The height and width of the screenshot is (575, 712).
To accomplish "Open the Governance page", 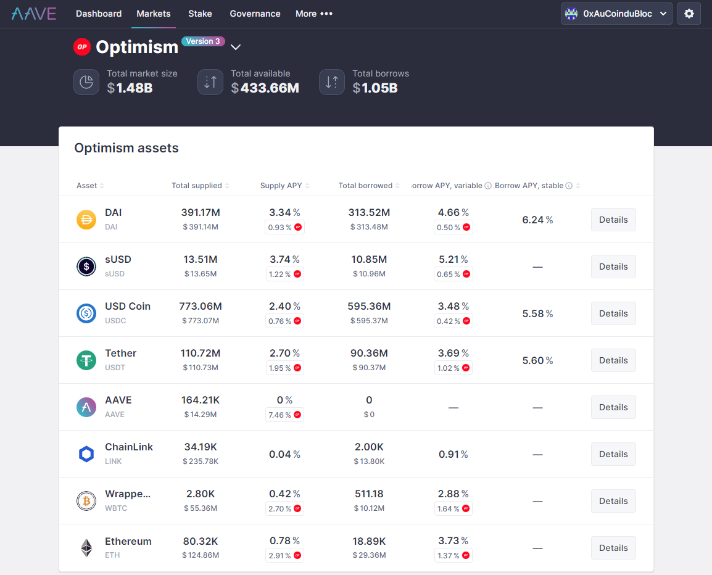I will pos(255,13).
